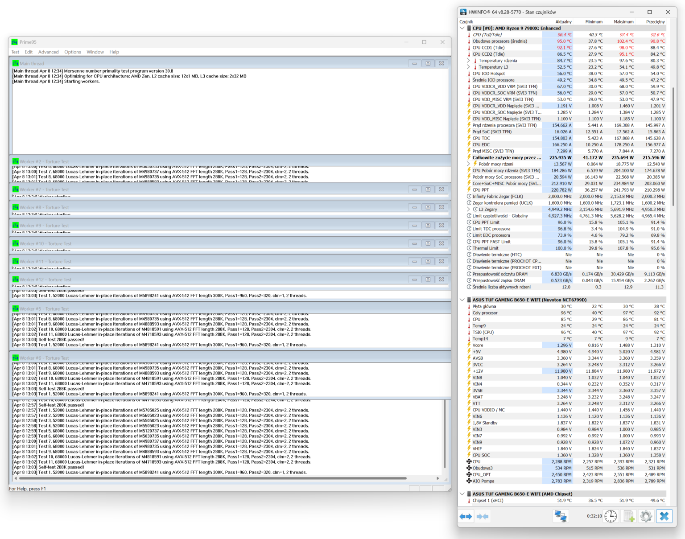Open HWiNFO sensor settings gear icon
Screen dimensions: 685x539
646,516
